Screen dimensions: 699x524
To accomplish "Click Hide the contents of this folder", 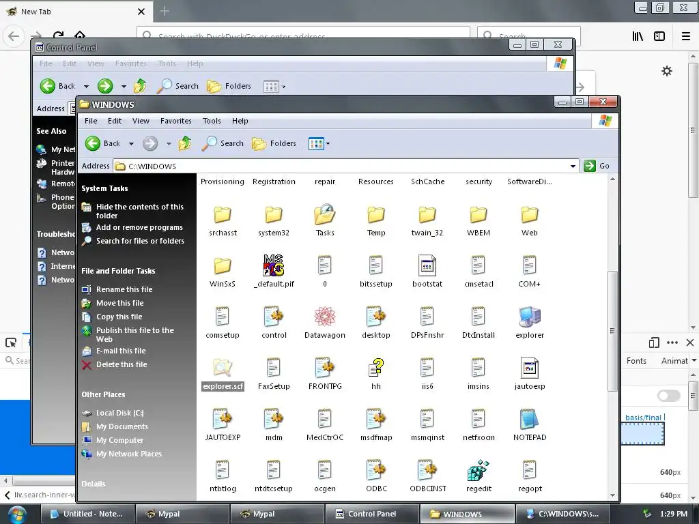I will pos(139,211).
